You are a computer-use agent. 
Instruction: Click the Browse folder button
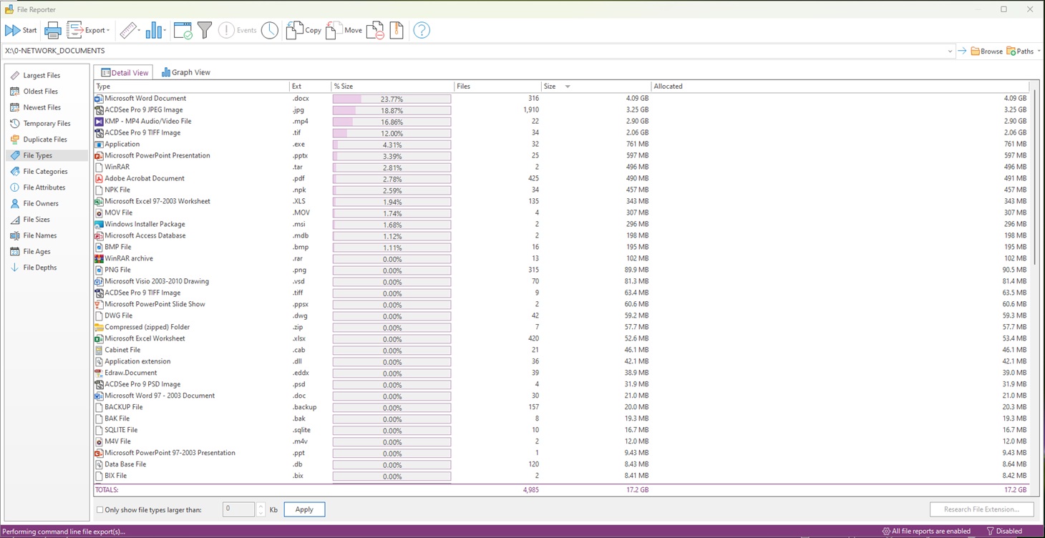(x=986, y=51)
